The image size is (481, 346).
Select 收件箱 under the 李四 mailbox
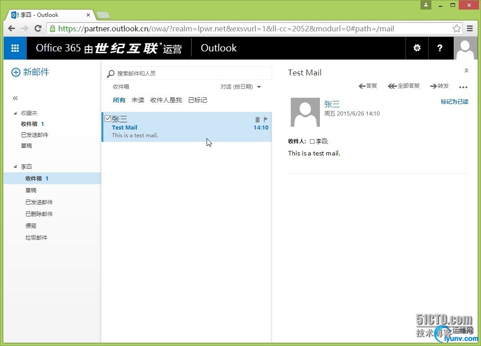click(52, 178)
